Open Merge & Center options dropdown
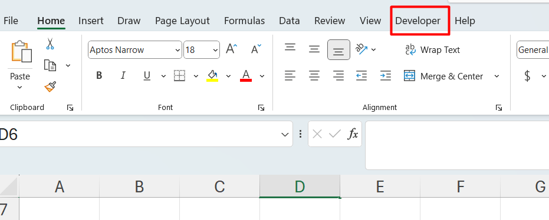Viewport: 549px width, 220px height. click(497, 76)
